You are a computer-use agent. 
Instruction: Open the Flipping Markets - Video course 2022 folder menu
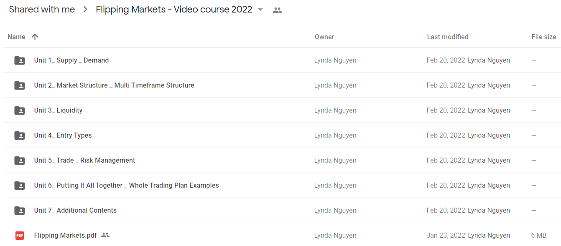pos(174,10)
